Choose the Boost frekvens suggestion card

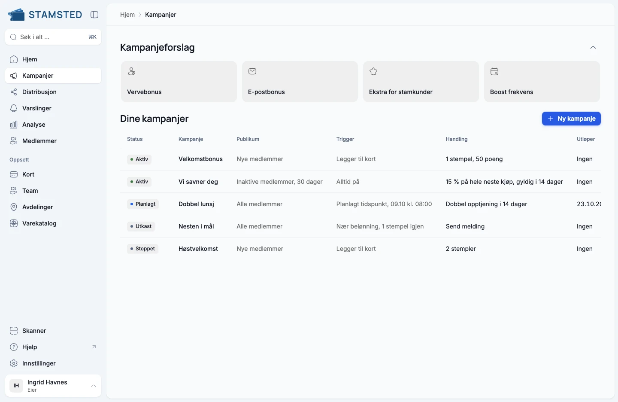(542, 82)
